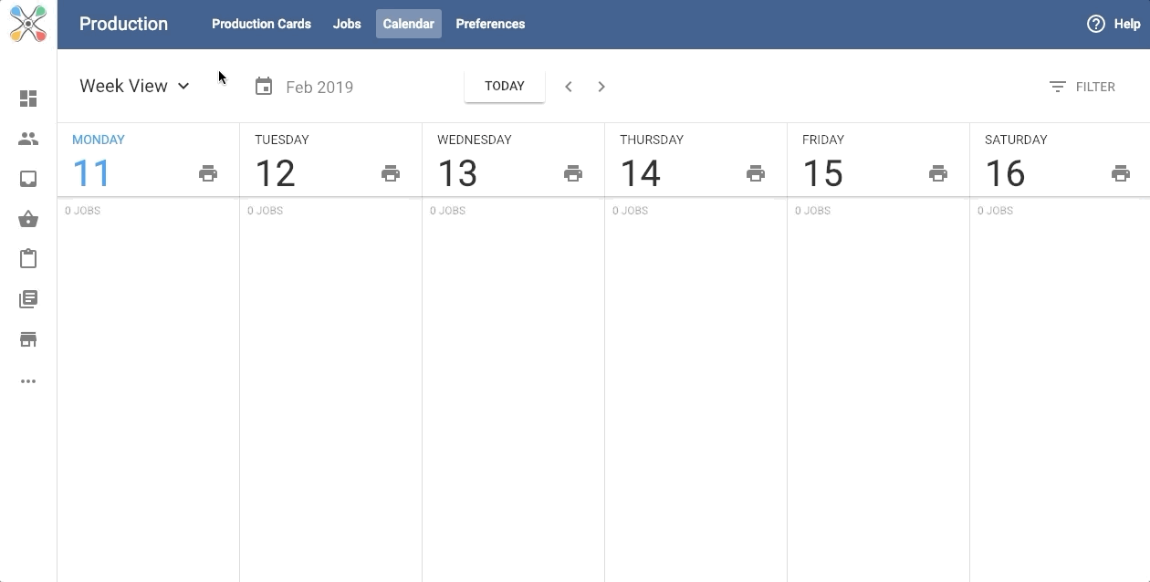Viewport: 1150px width, 582px height.
Task: Click the printer icon on Friday column
Action: coord(938,172)
